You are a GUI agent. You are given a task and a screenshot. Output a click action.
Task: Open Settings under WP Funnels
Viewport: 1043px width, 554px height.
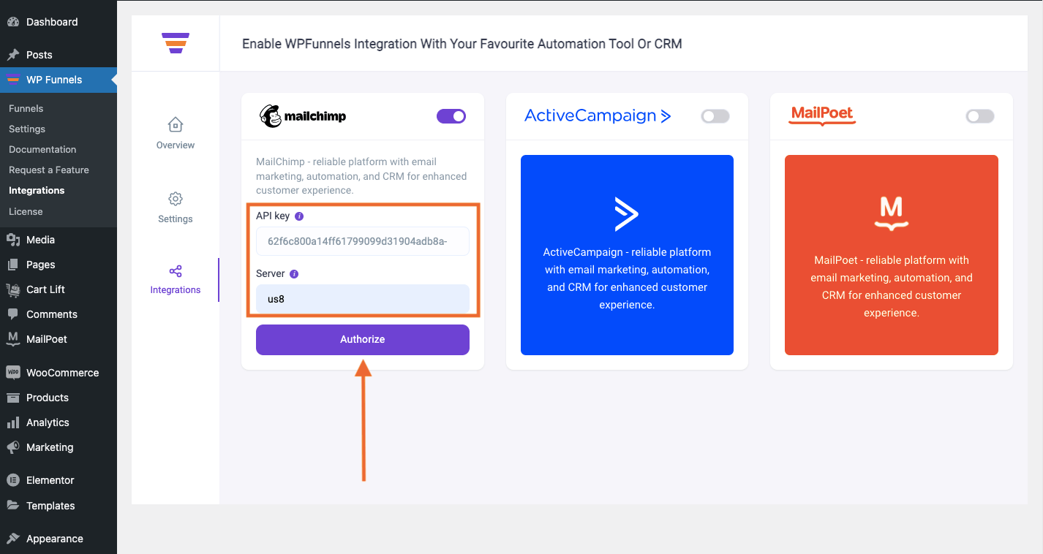27,129
